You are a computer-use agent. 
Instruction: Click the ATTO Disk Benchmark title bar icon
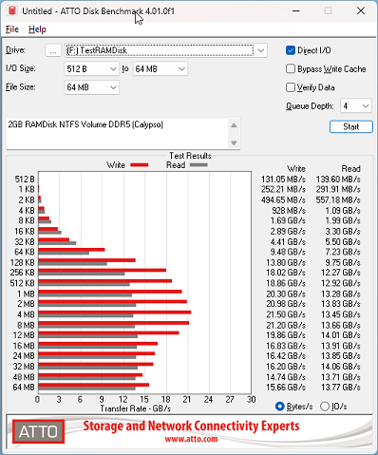pos(12,10)
